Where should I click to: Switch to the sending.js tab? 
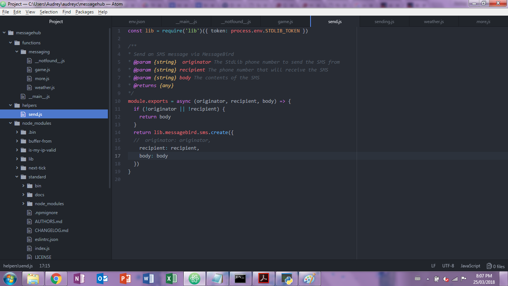pos(384,22)
